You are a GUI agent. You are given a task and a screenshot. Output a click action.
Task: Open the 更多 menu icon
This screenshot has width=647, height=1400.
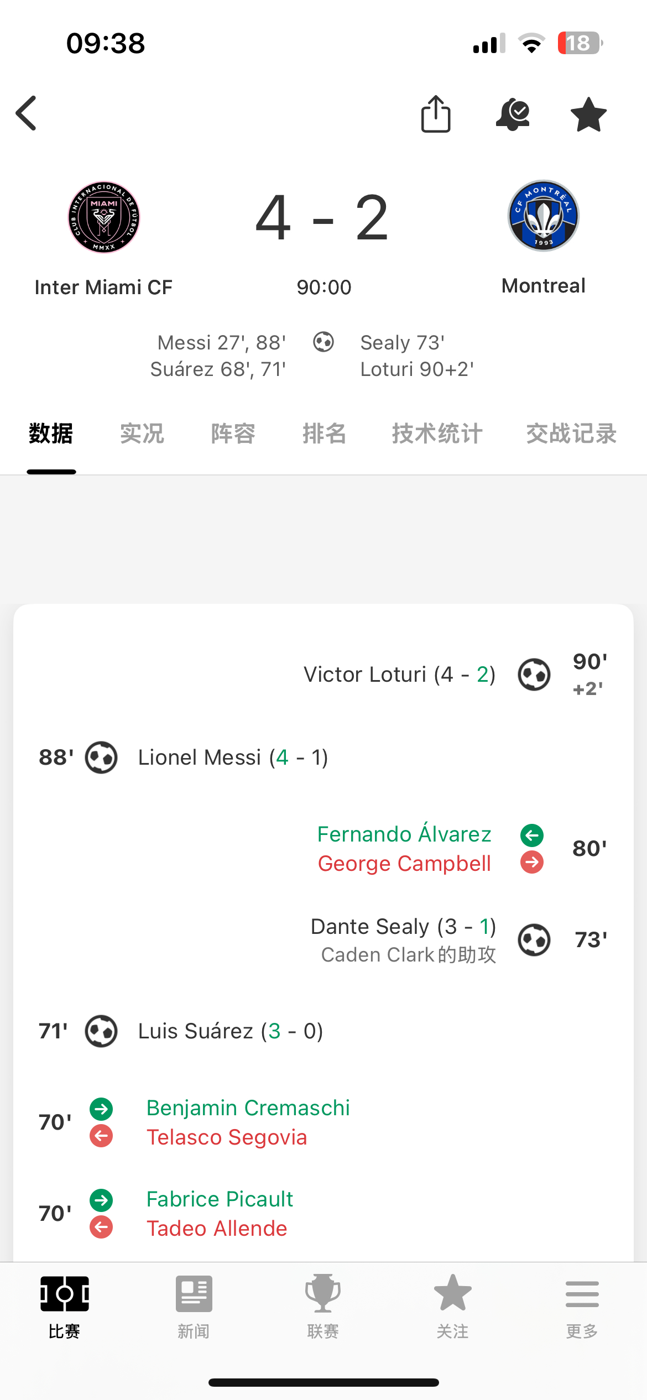582,1294
